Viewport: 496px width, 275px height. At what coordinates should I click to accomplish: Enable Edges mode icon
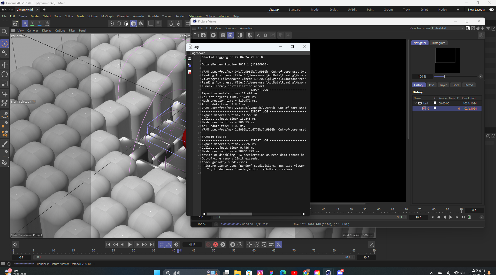[119, 24]
